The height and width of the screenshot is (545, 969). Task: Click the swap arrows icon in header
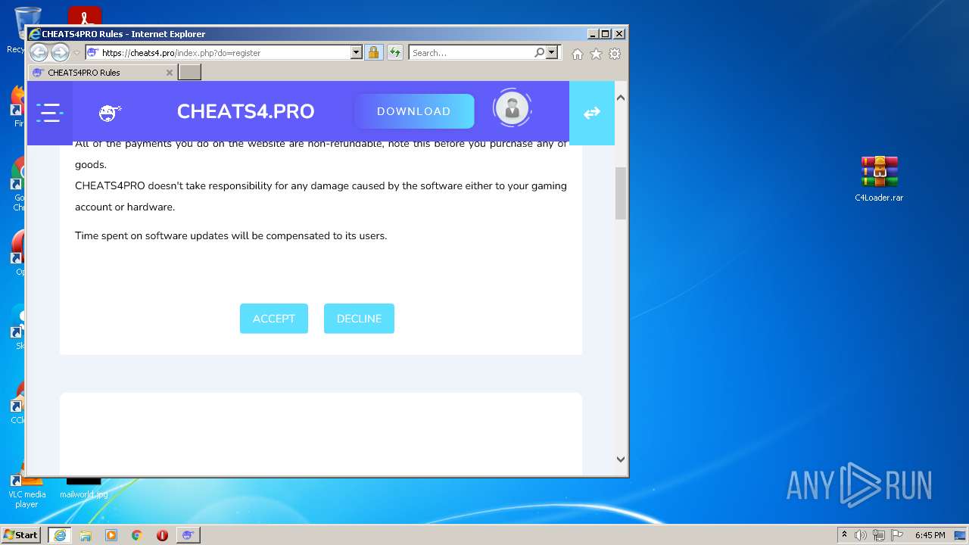point(592,113)
